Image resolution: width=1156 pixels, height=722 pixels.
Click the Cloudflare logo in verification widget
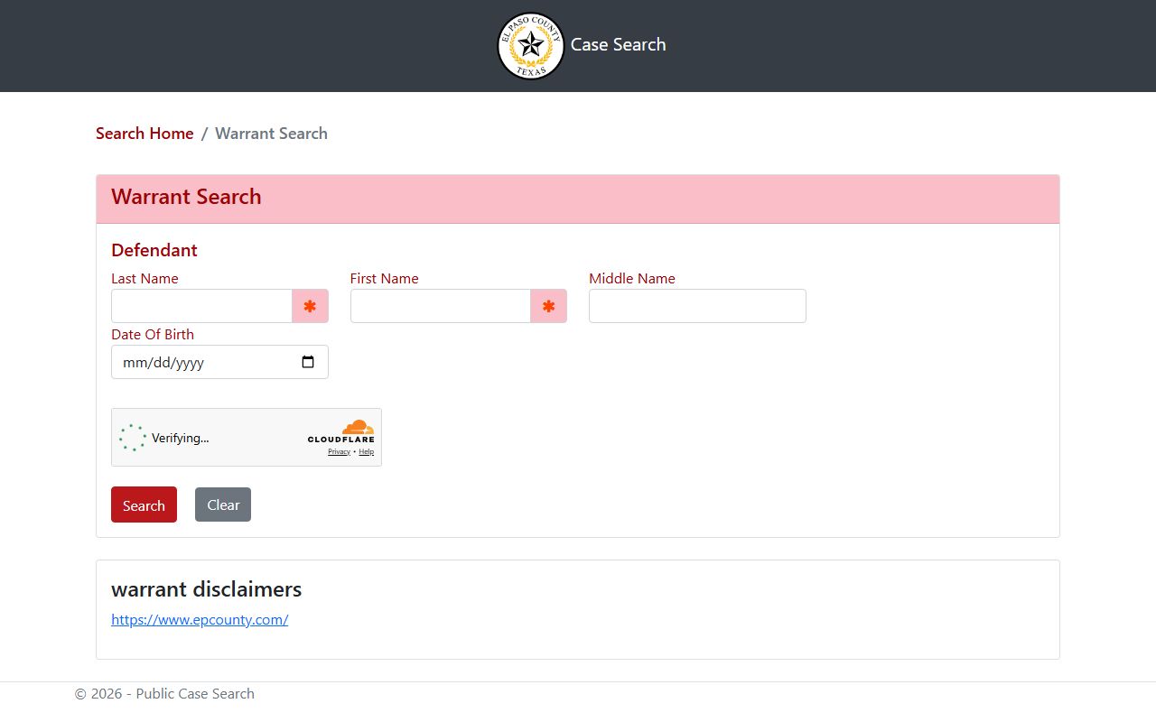341,431
